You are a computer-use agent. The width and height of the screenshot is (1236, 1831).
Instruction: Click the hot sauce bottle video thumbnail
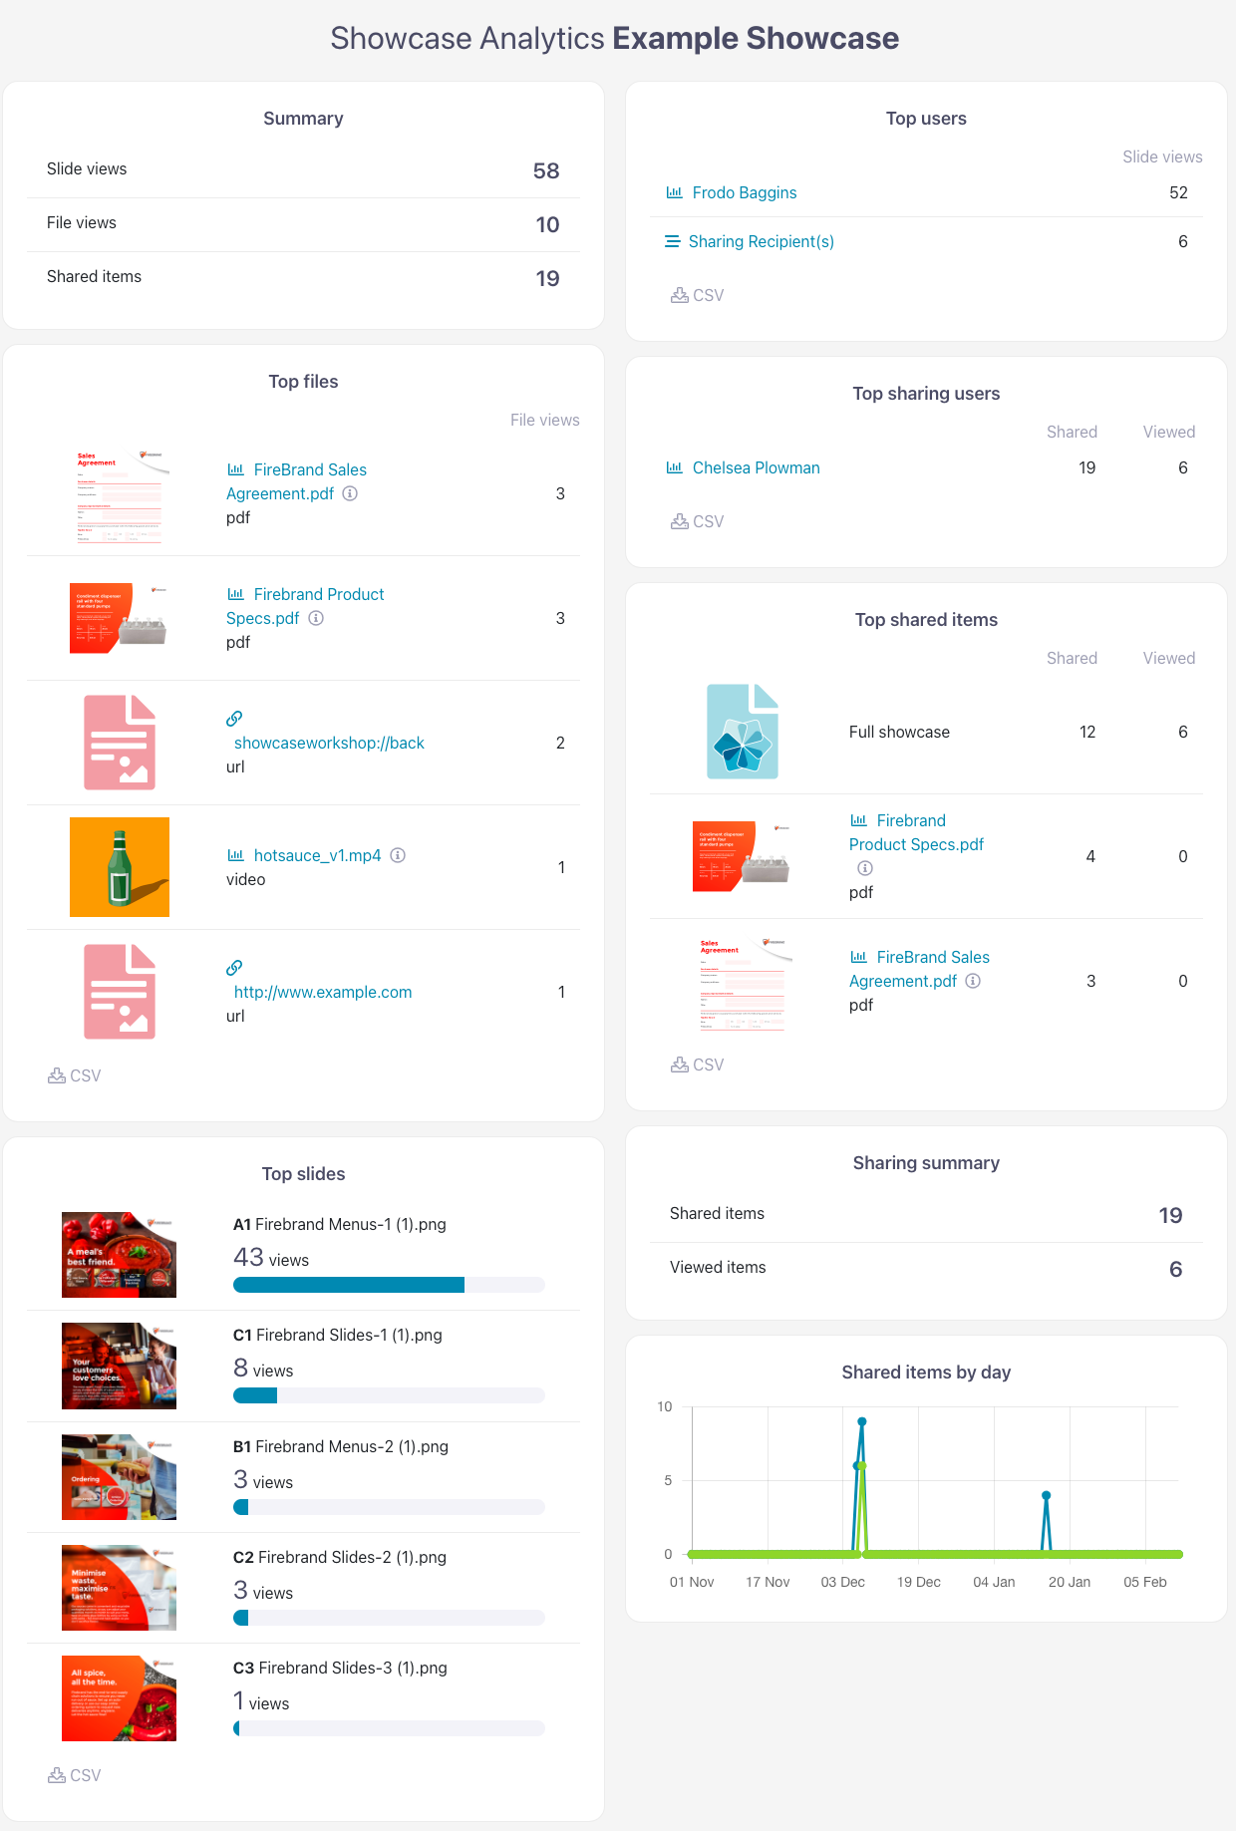click(120, 867)
